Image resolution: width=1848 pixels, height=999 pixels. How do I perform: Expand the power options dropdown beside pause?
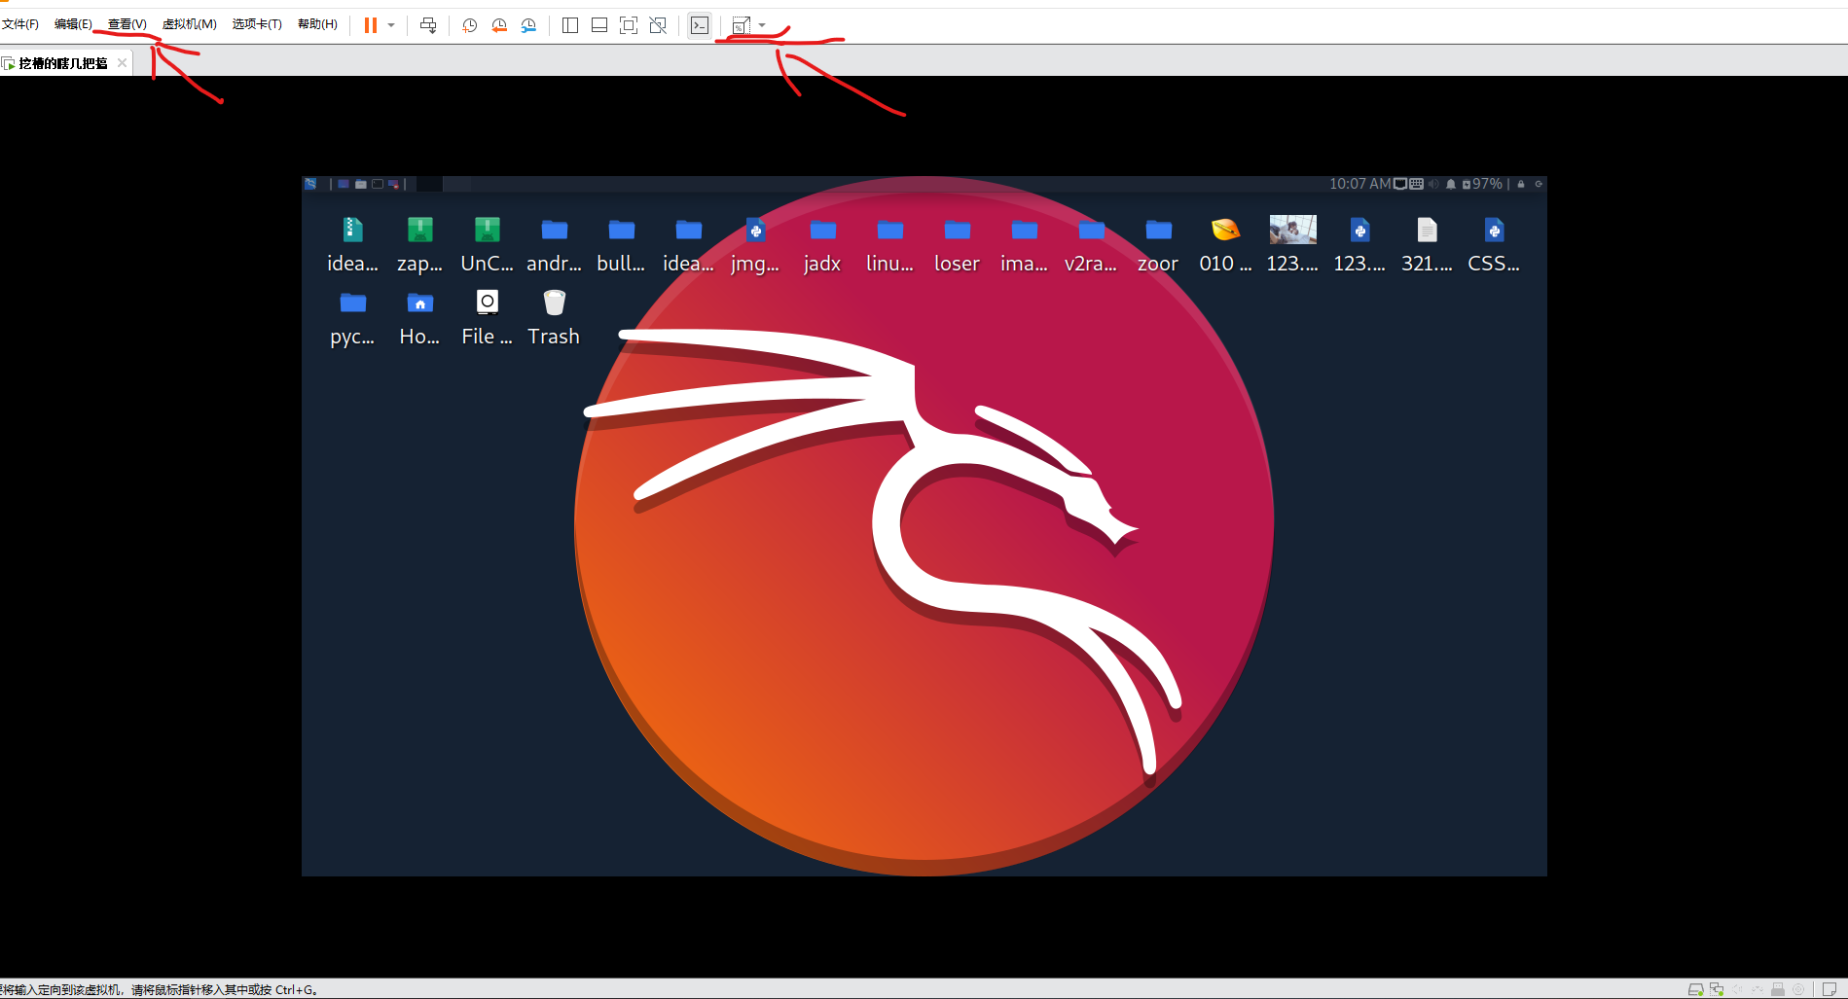(x=391, y=25)
